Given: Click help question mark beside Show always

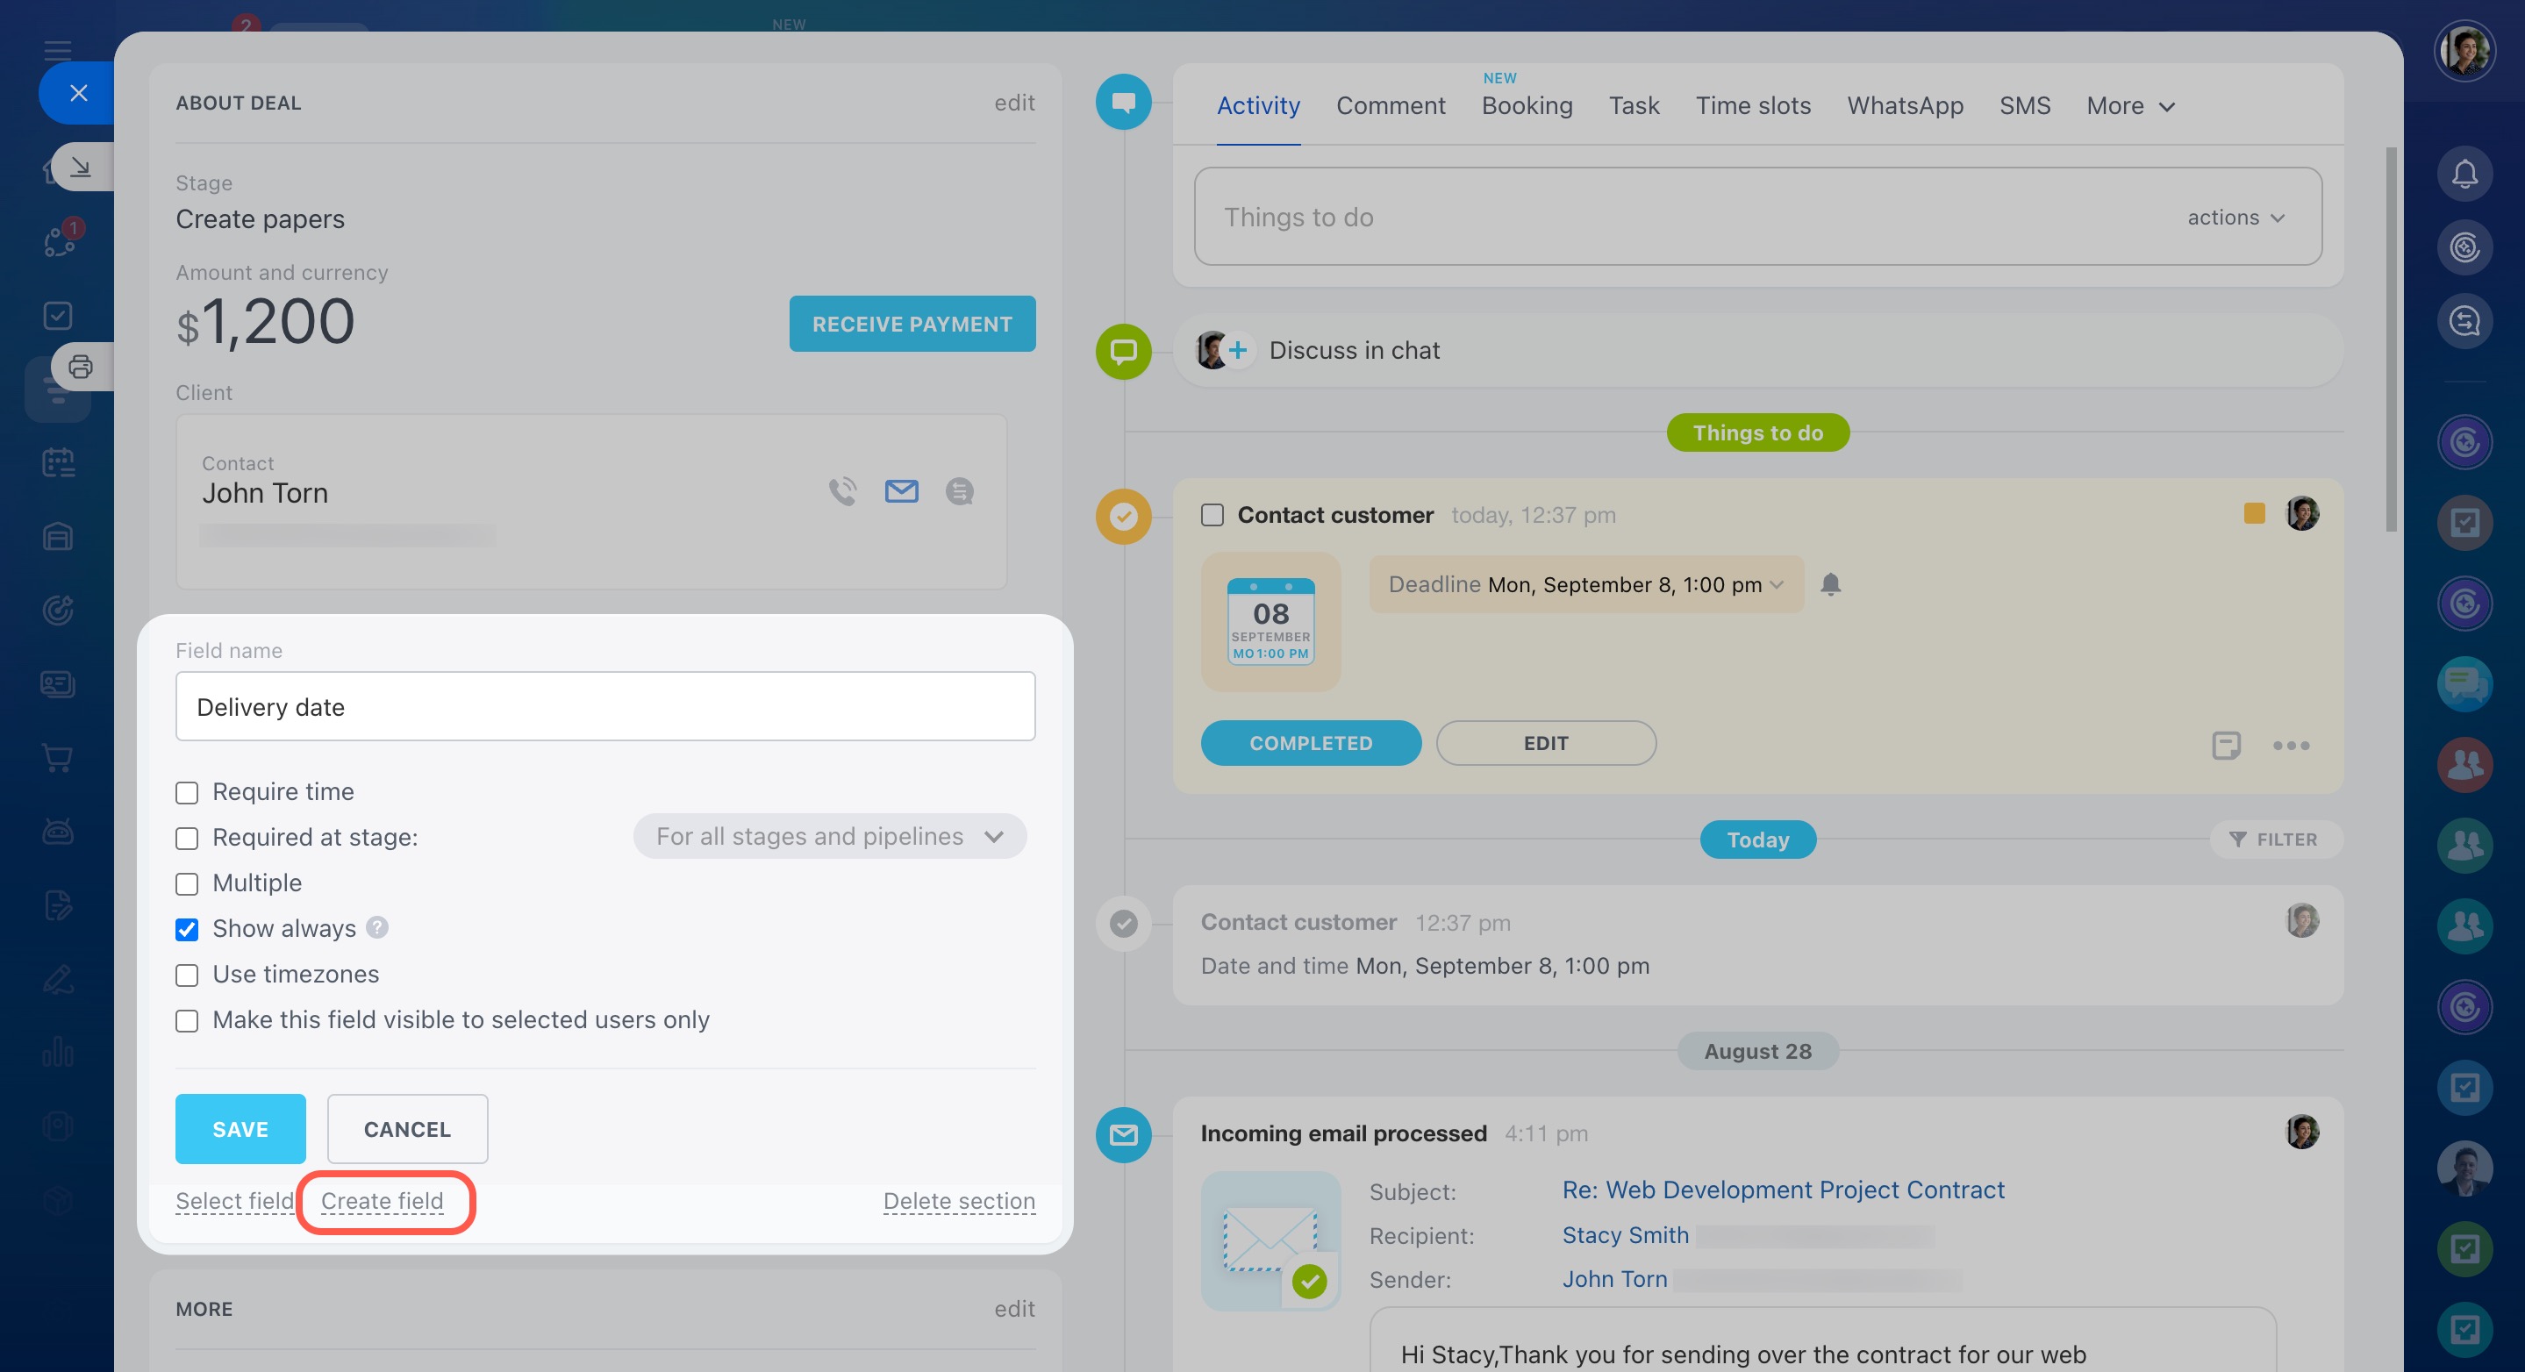Looking at the screenshot, I should [377, 927].
